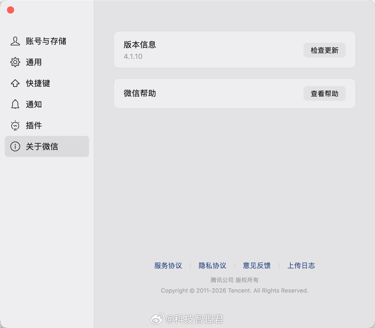The height and width of the screenshot is (328, 375).
Task: Open the 服务协议 link
Action: coord(168,266)
